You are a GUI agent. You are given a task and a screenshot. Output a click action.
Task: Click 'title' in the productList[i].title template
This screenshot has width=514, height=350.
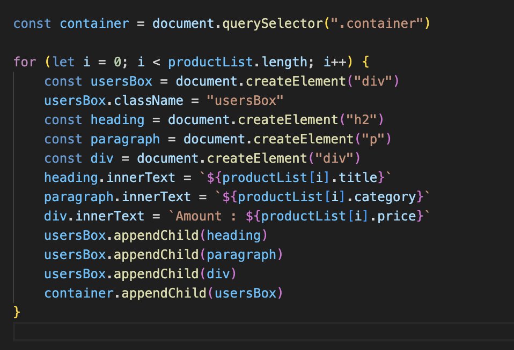[358, 178]
